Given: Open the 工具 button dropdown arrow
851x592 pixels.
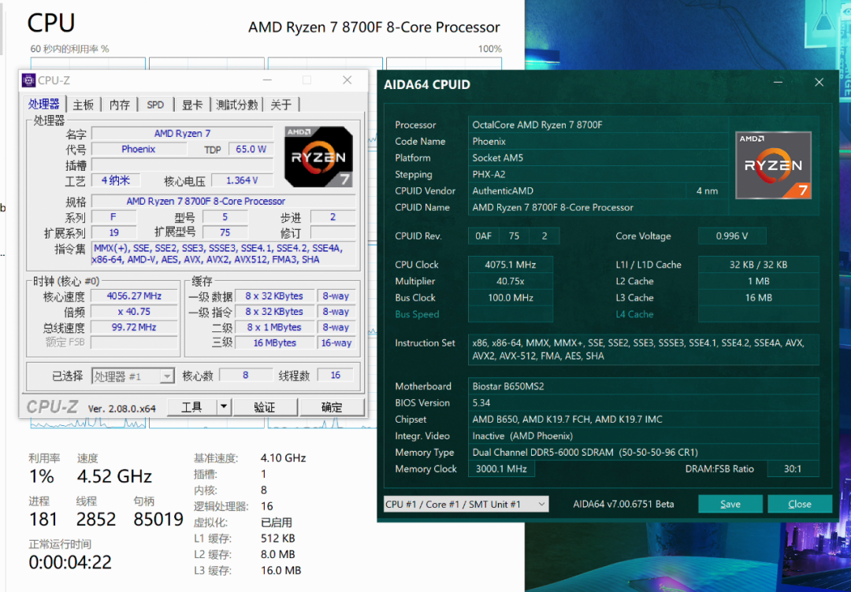Looking at the screenshot, I should point(224,406).
